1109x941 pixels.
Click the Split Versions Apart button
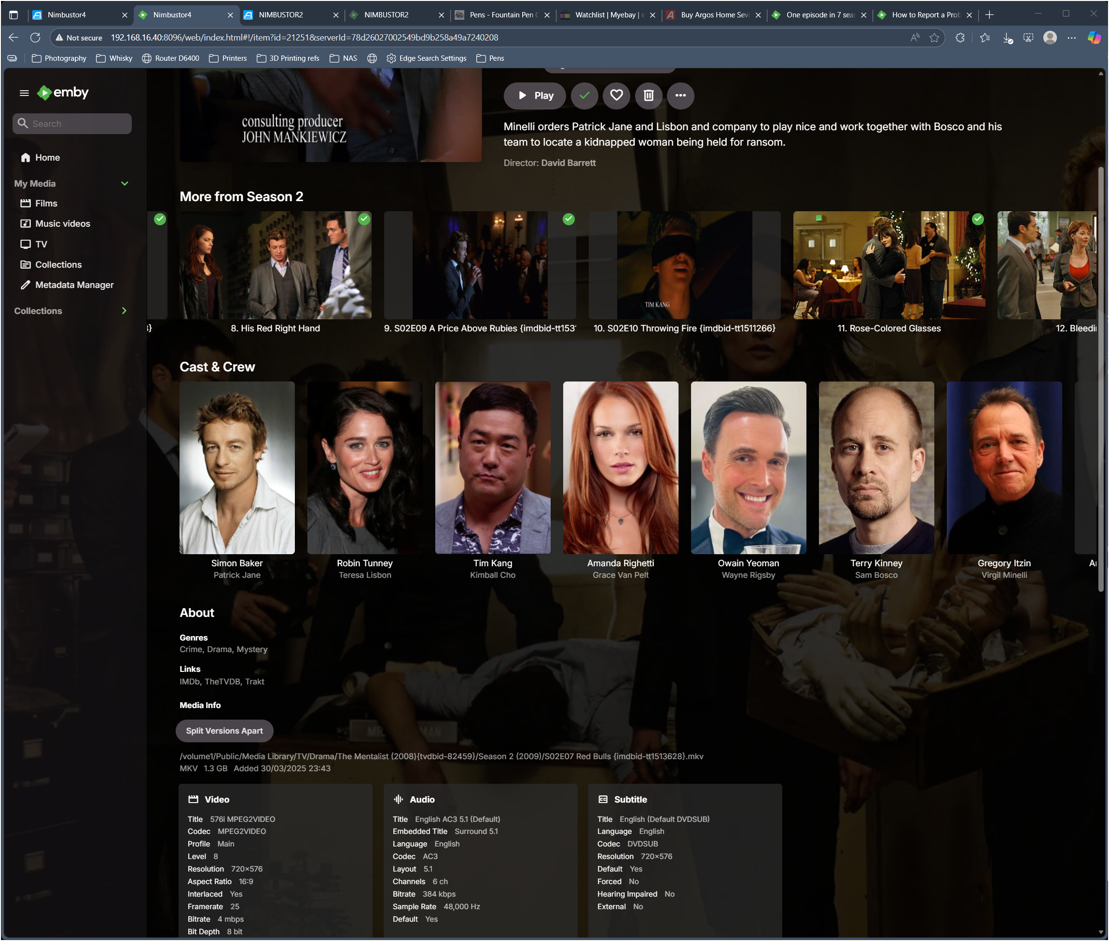pyautogui.click(x=224, y=731)
